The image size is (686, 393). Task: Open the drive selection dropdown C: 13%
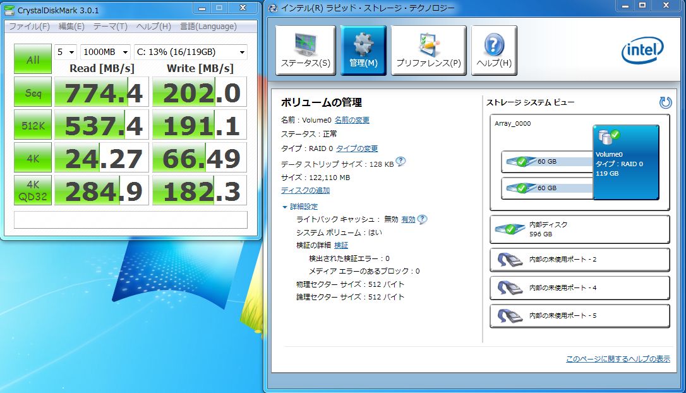click(190, 52)
